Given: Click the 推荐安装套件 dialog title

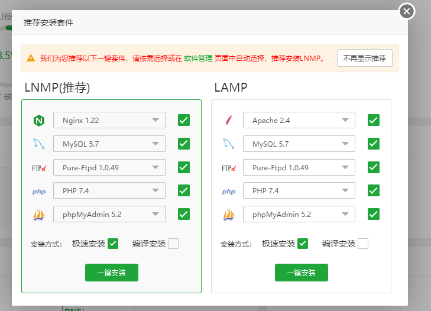Looking at the screenshot, I should 48,22.
